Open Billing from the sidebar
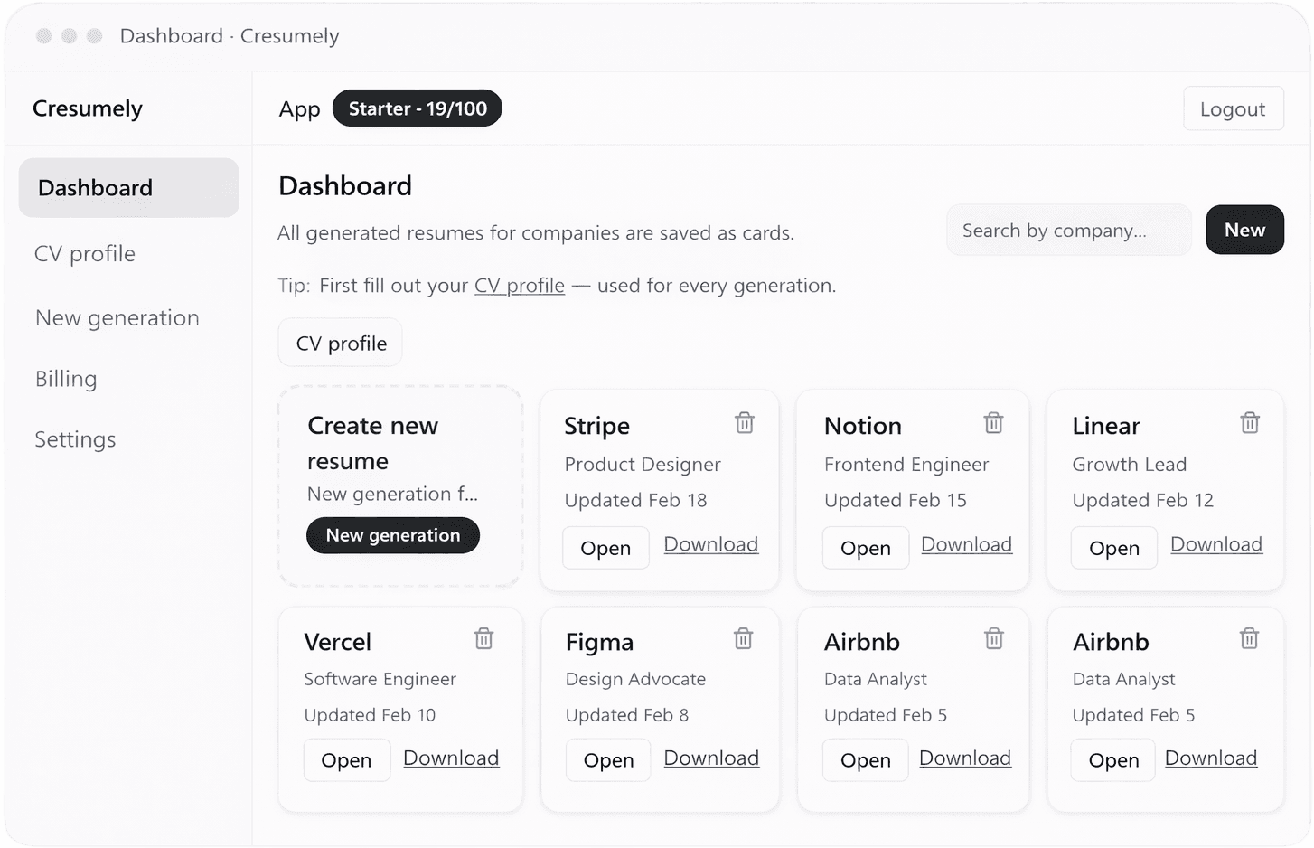The width and height of the screenshot is (1314, 848). tap(65, 379)
